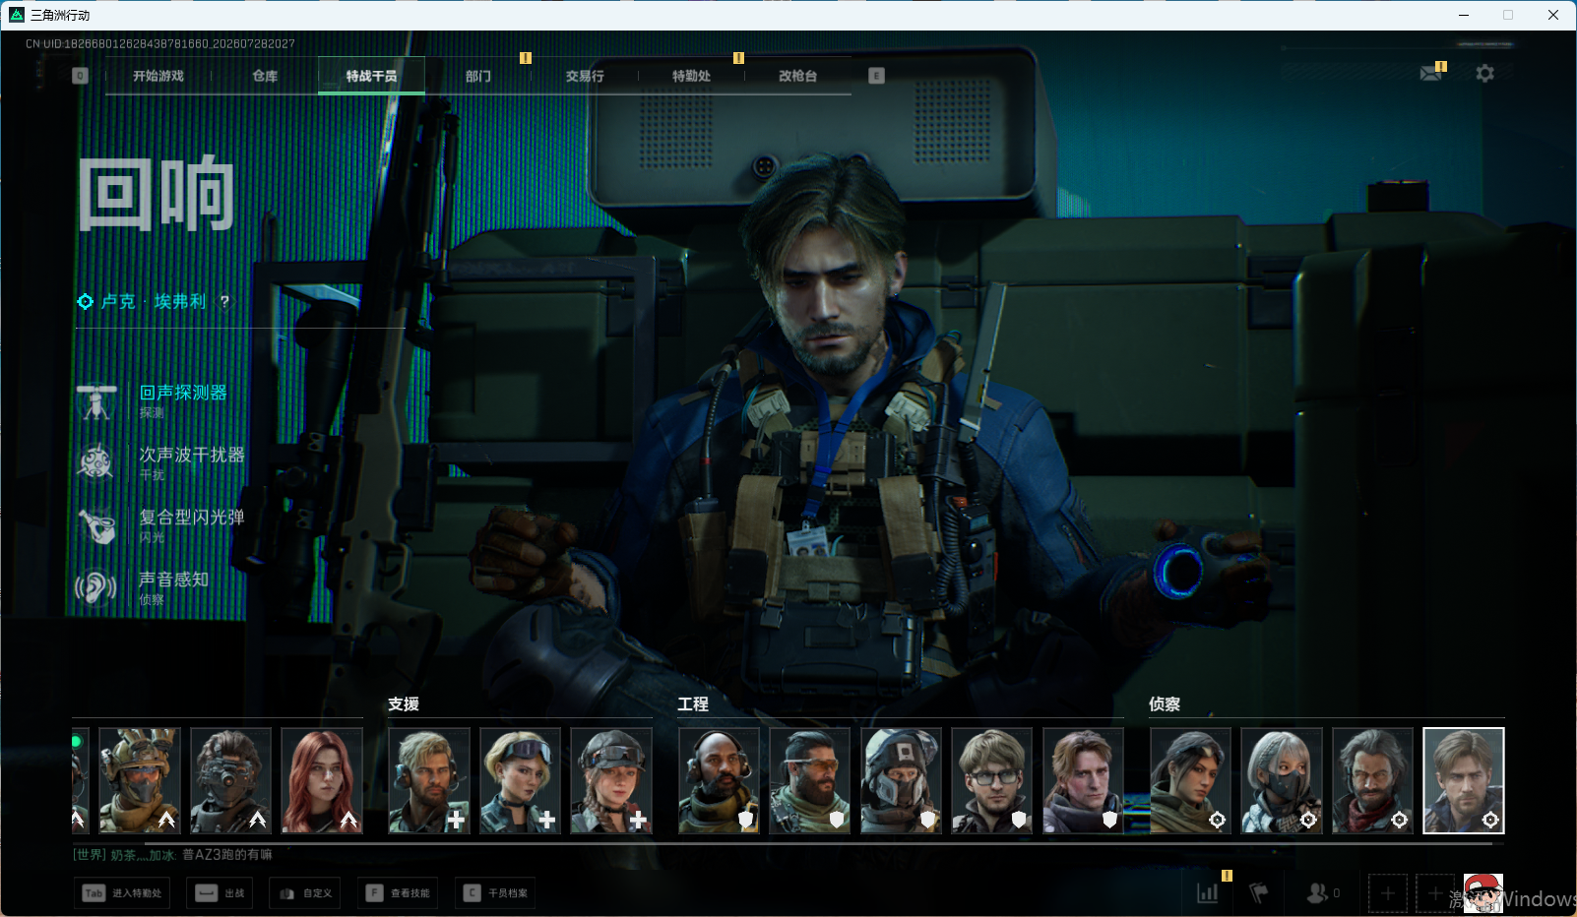Viewport: 1577px width, 917px height.
Task: Open the statistics bar chart icon
Action: 1208,892
